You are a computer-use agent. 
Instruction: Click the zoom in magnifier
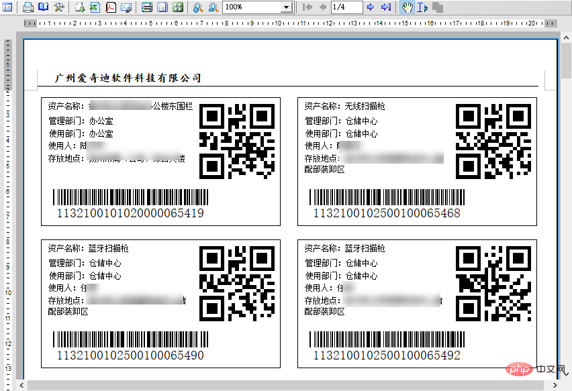(x=198, y=7)
